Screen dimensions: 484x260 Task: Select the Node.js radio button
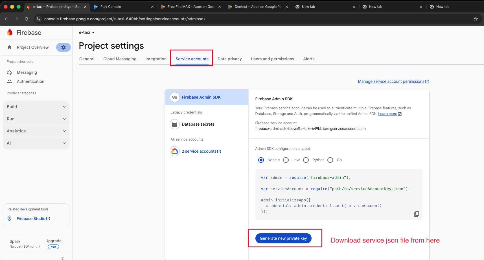point(261,160)
